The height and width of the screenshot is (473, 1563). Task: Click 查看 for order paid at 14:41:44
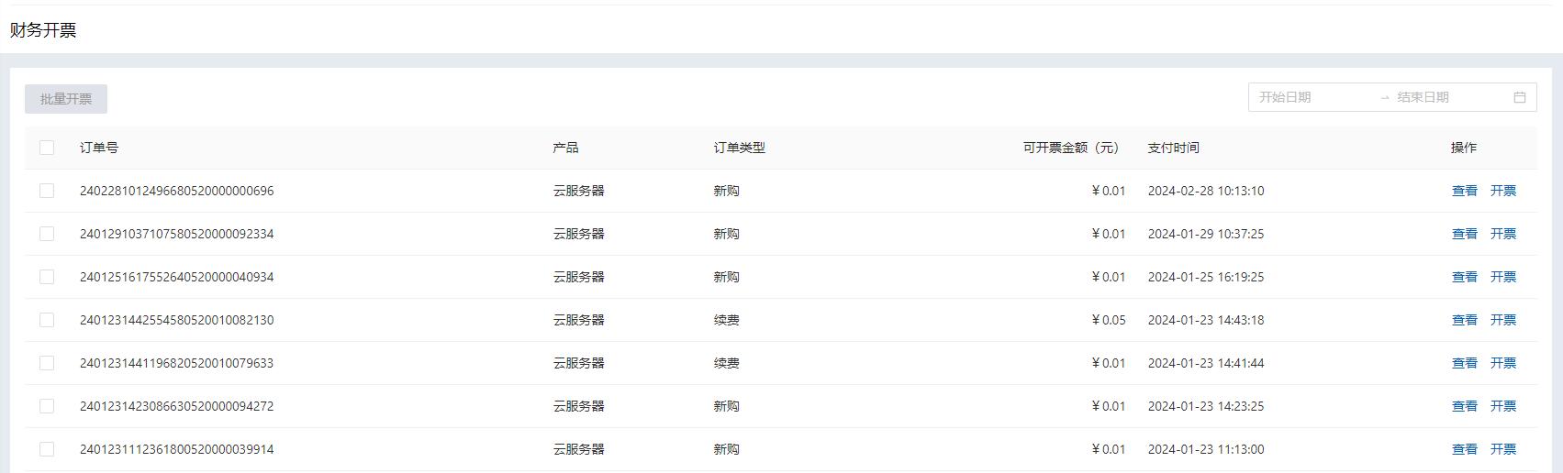coord(1464,363)
